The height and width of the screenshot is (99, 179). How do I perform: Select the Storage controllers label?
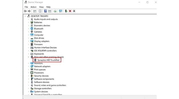coord(43,88)
